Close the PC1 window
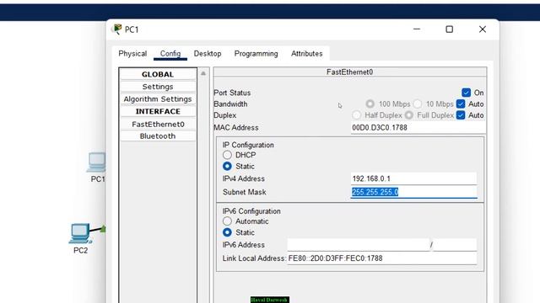The image size is (540, 303). tap(482, 29)
